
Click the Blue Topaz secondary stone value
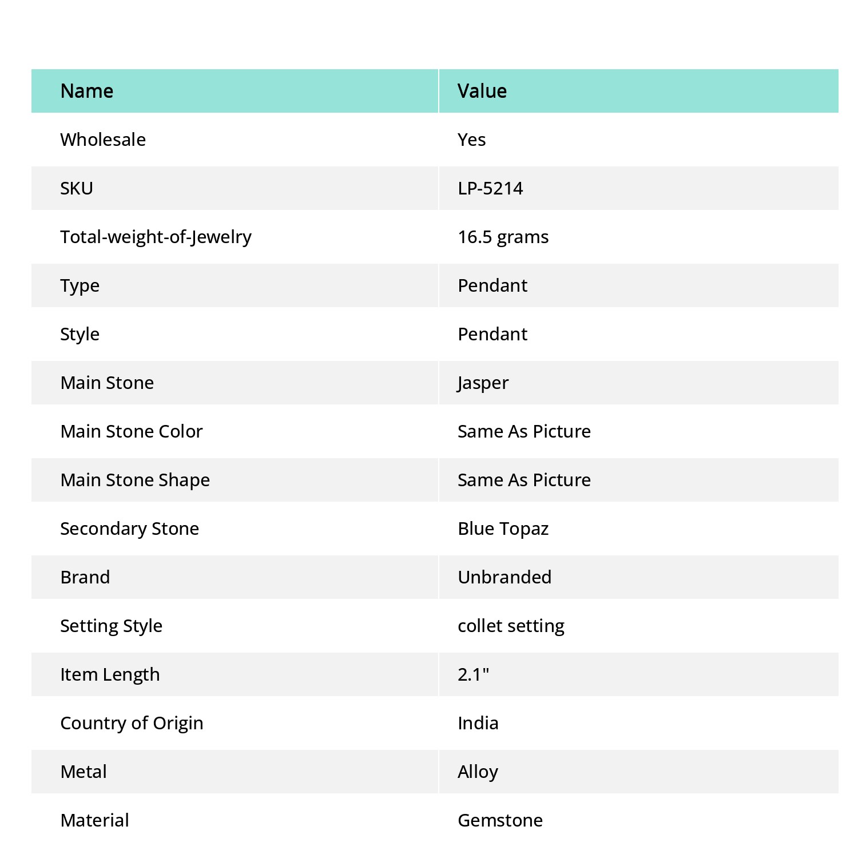pos(503,529)
